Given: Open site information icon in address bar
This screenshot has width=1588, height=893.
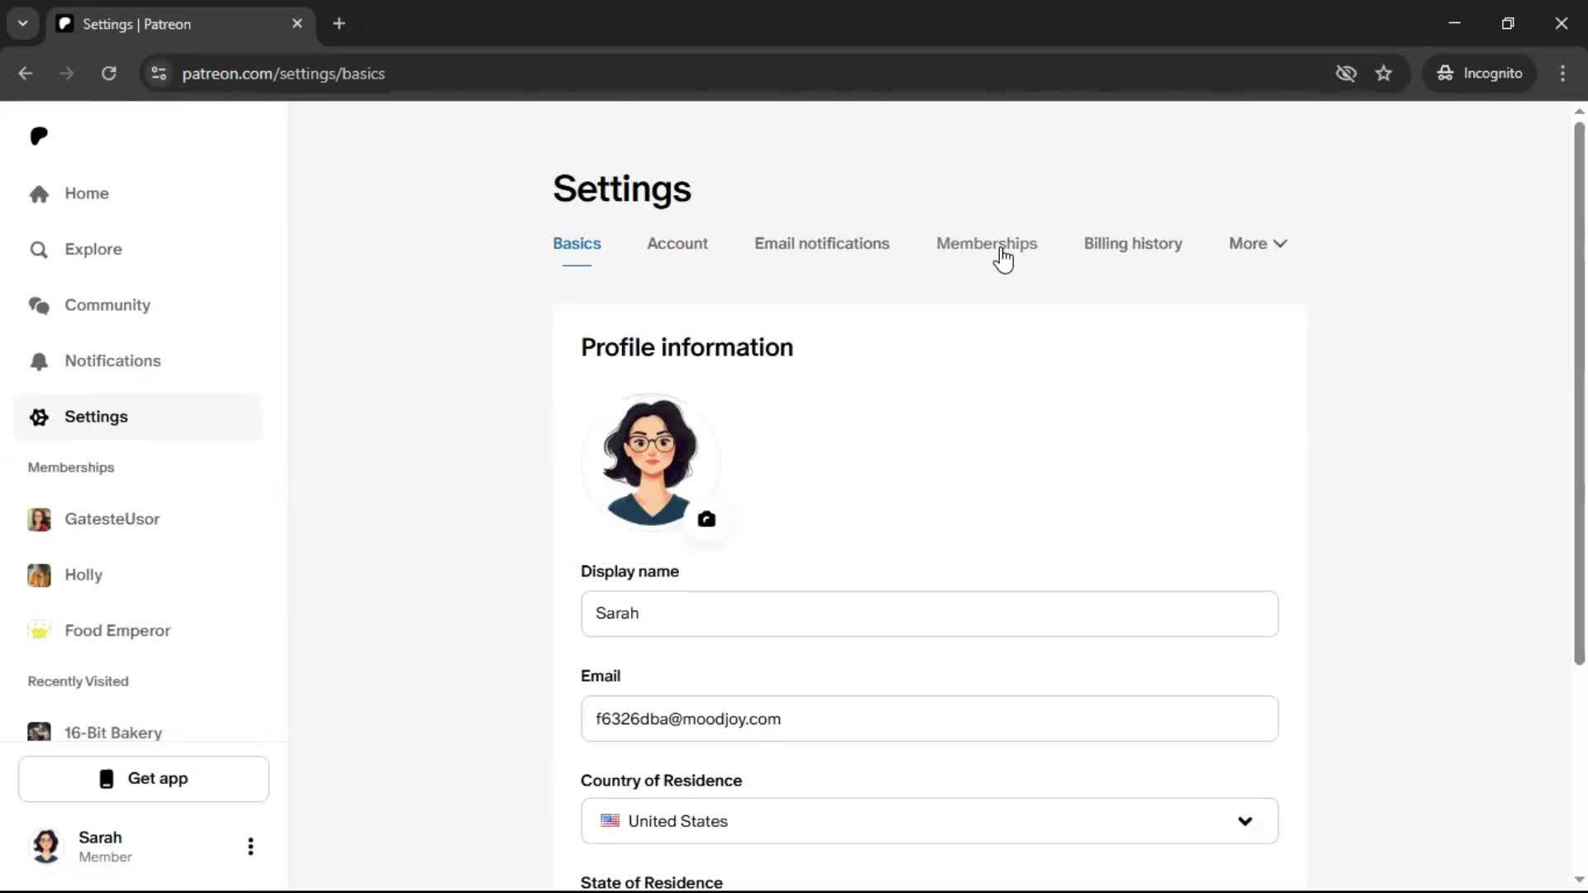Looking at the screenshot, I should point(159,74).
